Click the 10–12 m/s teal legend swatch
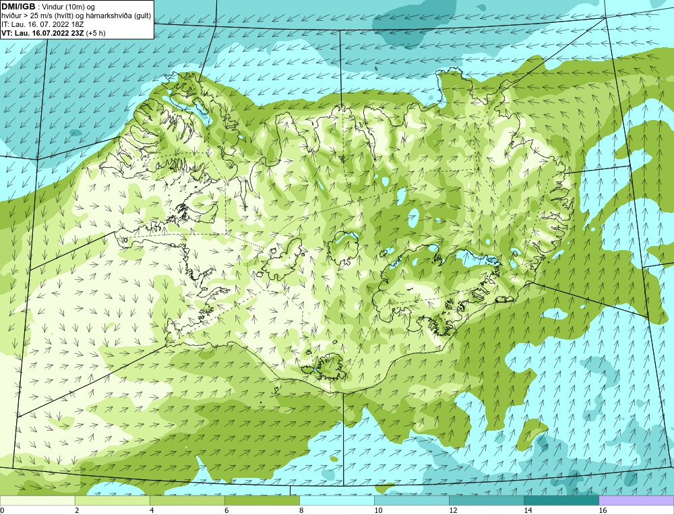 coord(411,500)
